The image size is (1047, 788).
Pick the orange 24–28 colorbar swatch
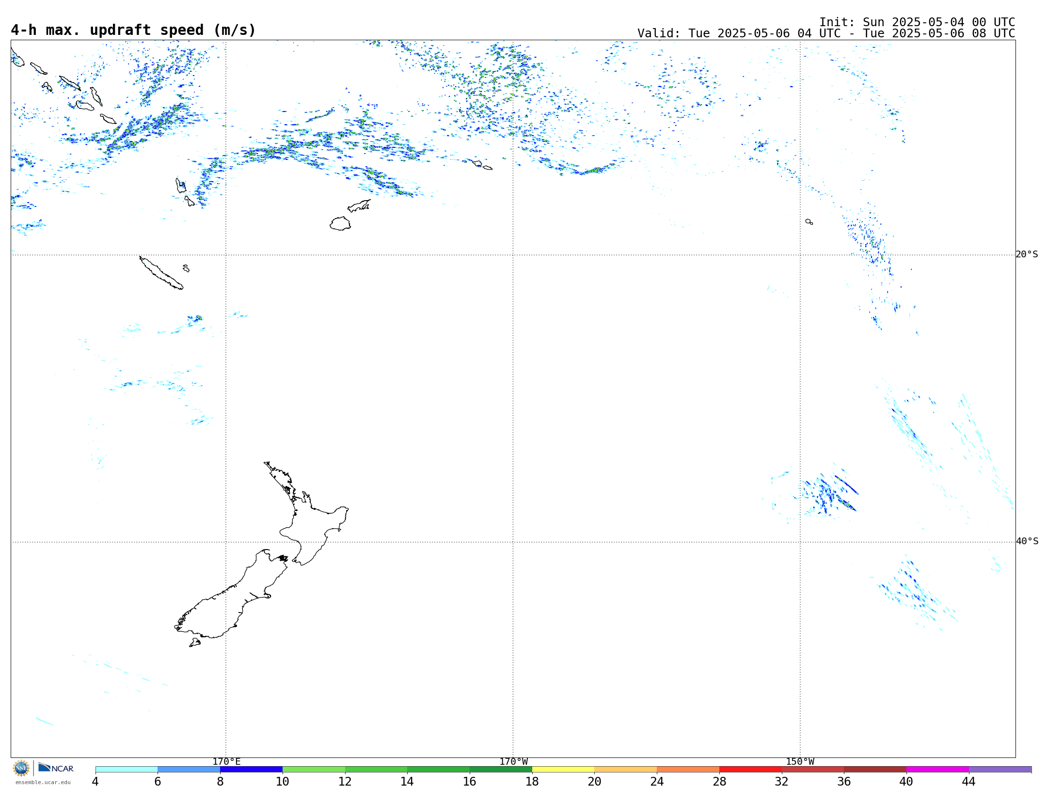[x=688, y=769]
